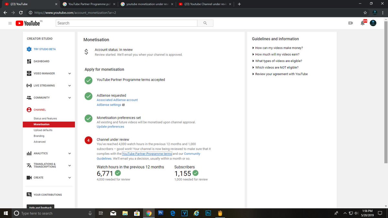
Task: Switch to YouTube Partner Programme tab
Action: [x=89, y=4]
